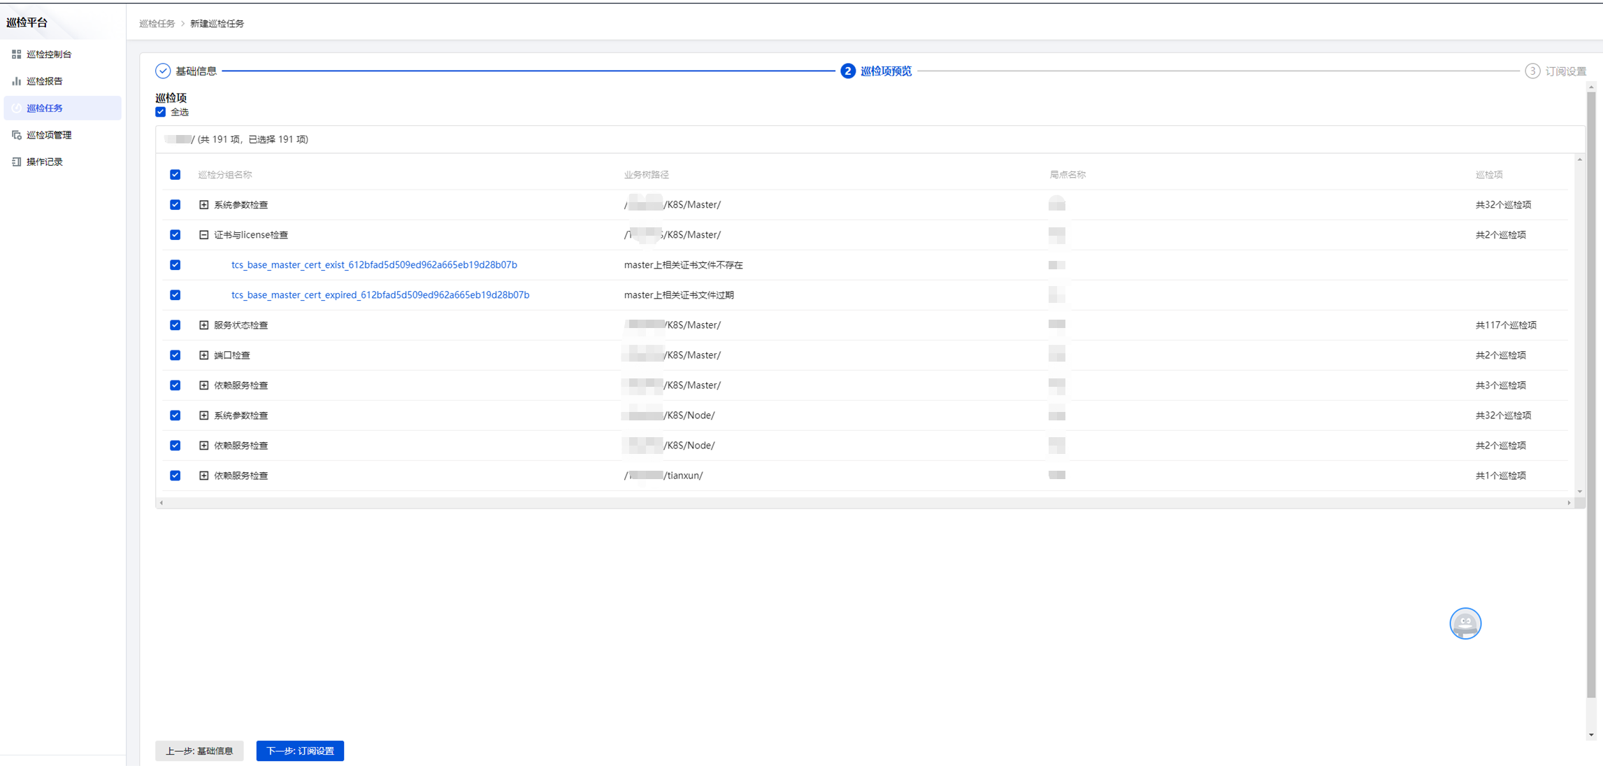Click the 操作记录 log icon
The image size is (1603, 775).
click(x=16, y=162)
